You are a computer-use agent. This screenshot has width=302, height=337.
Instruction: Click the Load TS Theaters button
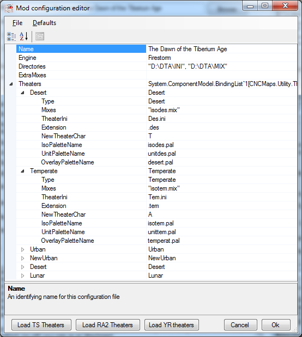pyautogui.click(x=41, y=324)
